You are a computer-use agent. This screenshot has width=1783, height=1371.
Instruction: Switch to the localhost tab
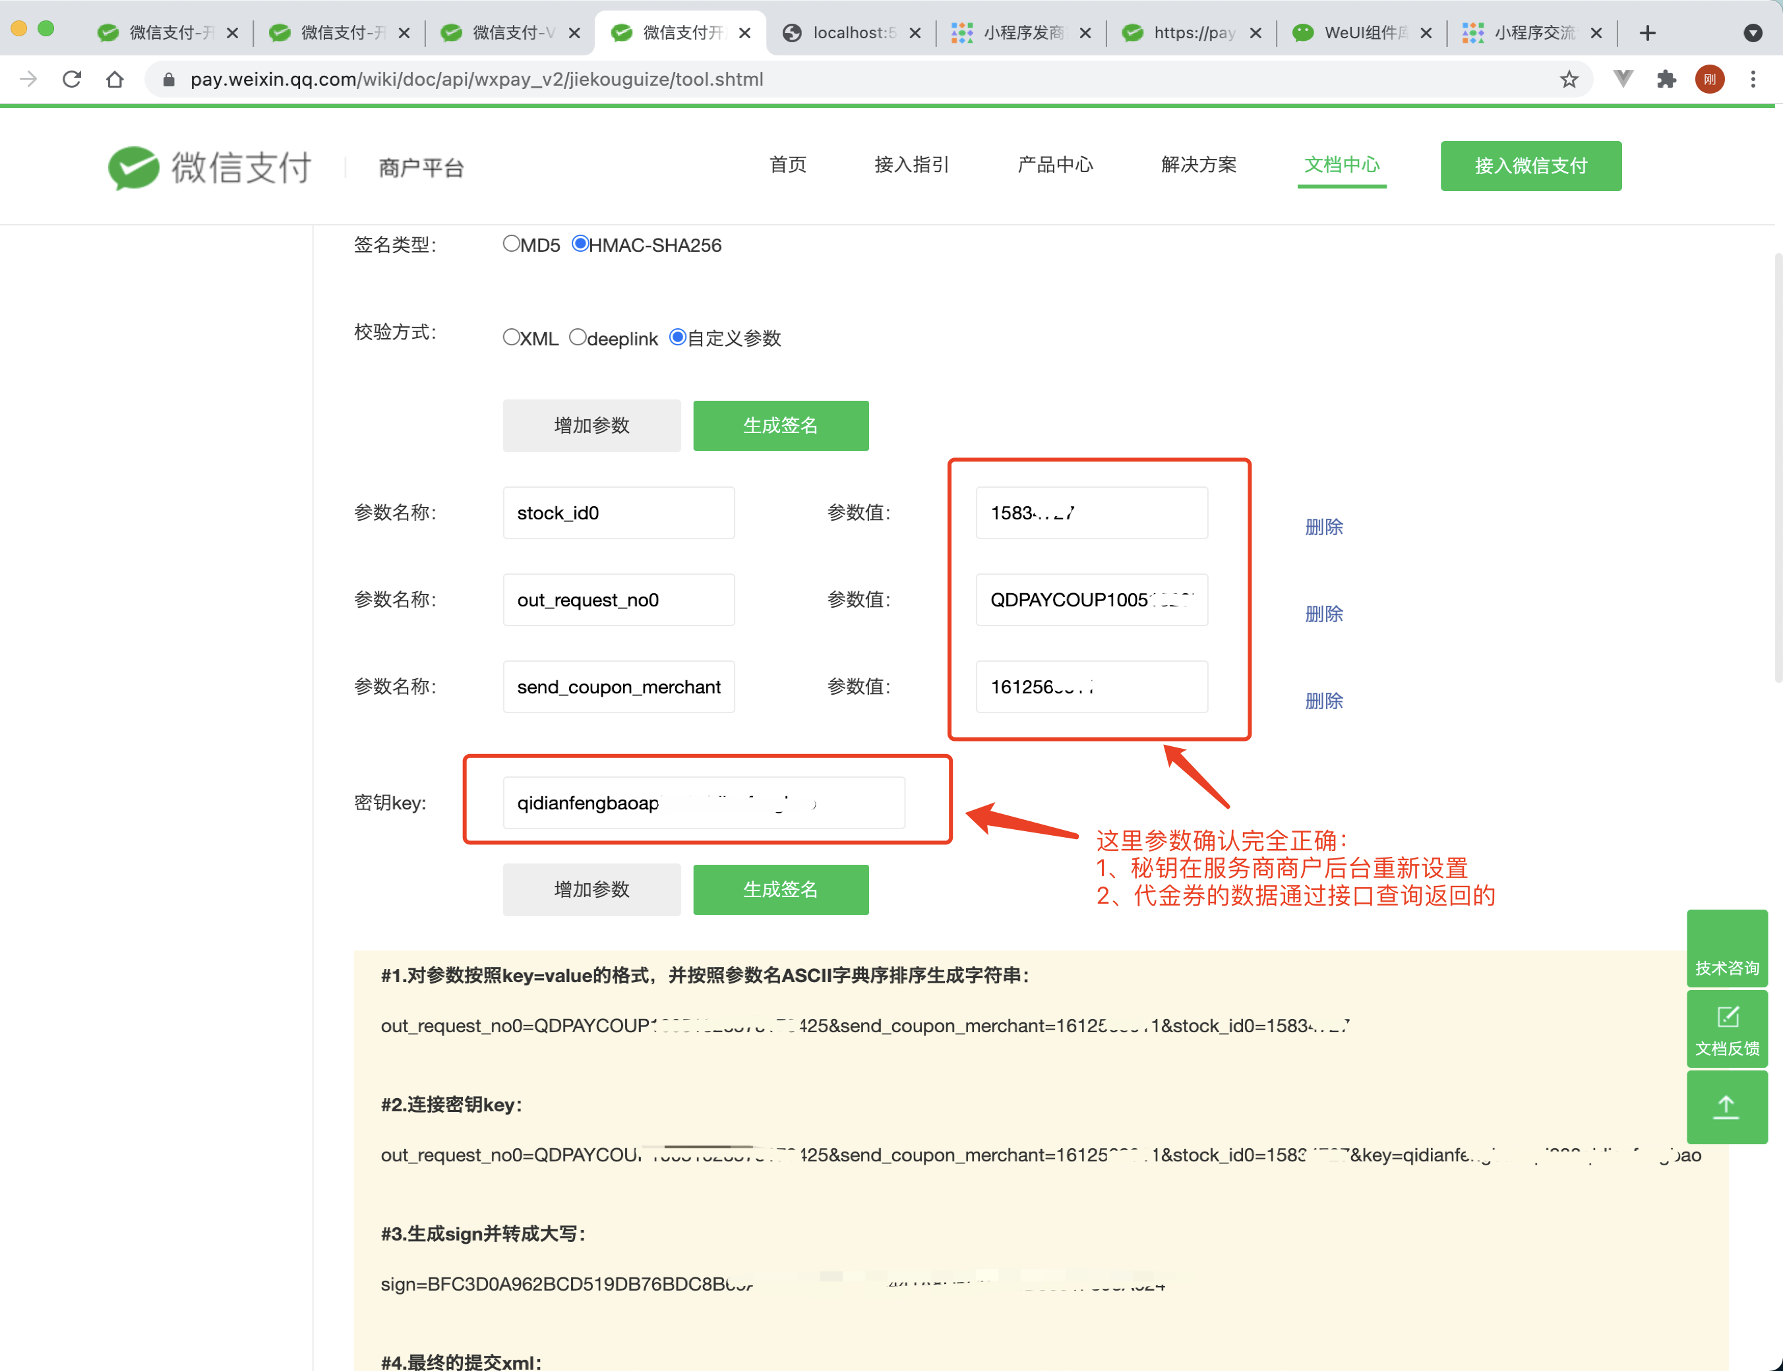(849, 33)
